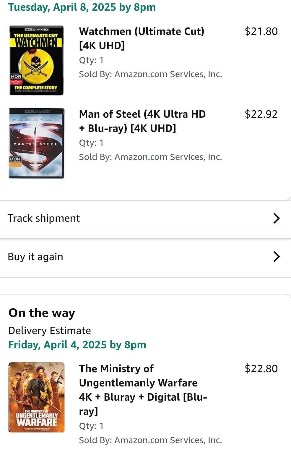Click the Delivery Estimate label

(50, 331)
